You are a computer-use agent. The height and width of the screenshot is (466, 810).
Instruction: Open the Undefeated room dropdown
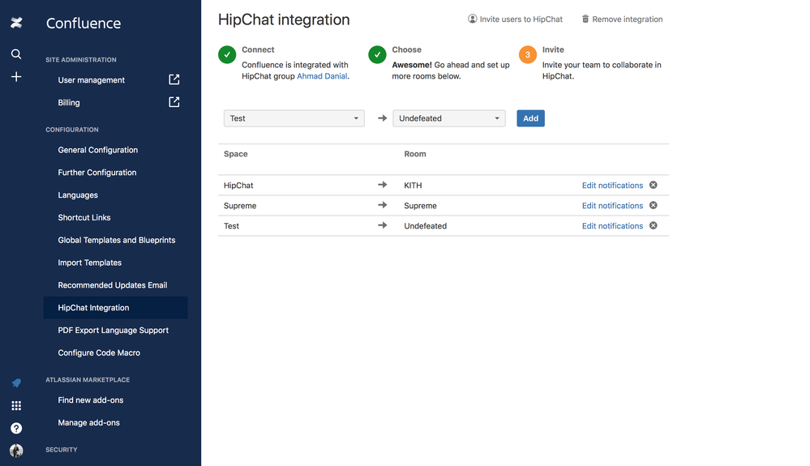449,118
